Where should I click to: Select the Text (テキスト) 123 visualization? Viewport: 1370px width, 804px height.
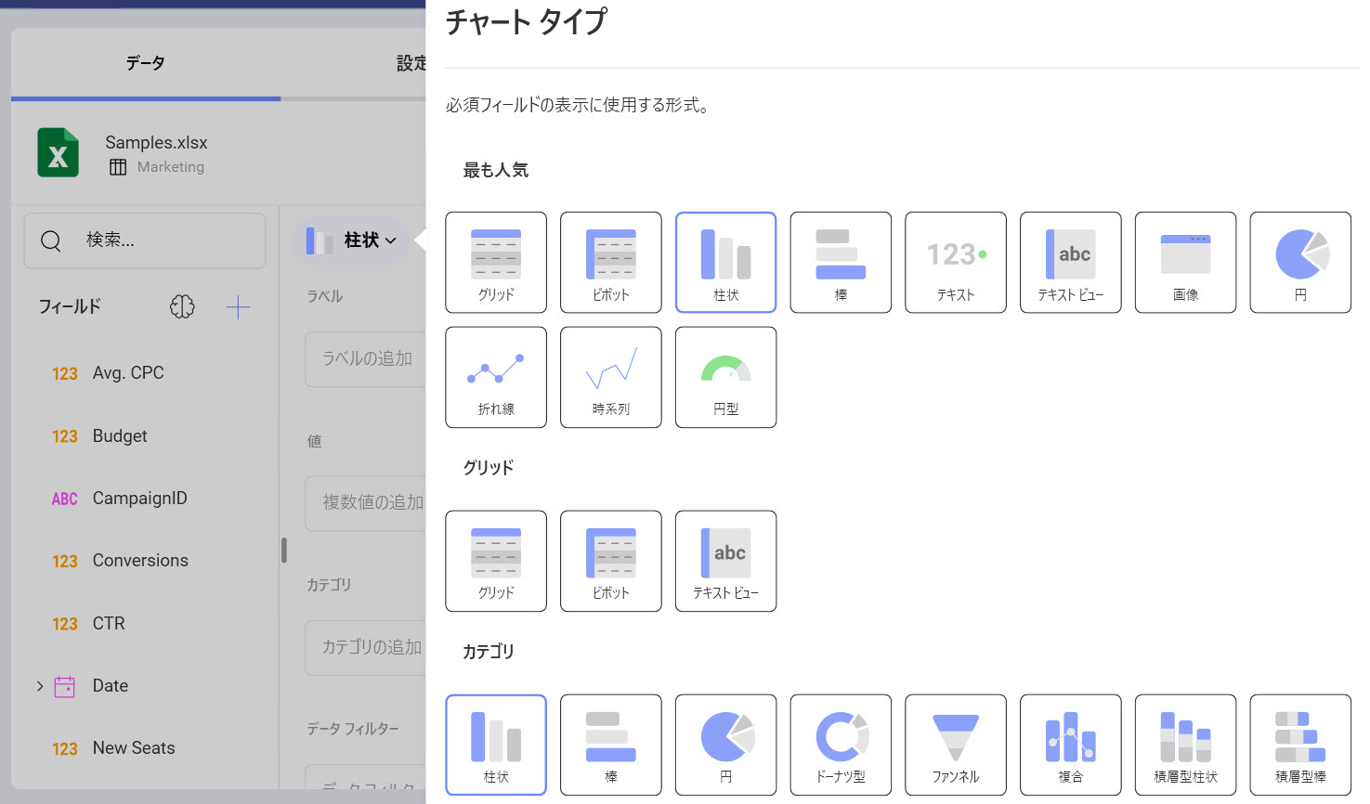coord(955,262)
